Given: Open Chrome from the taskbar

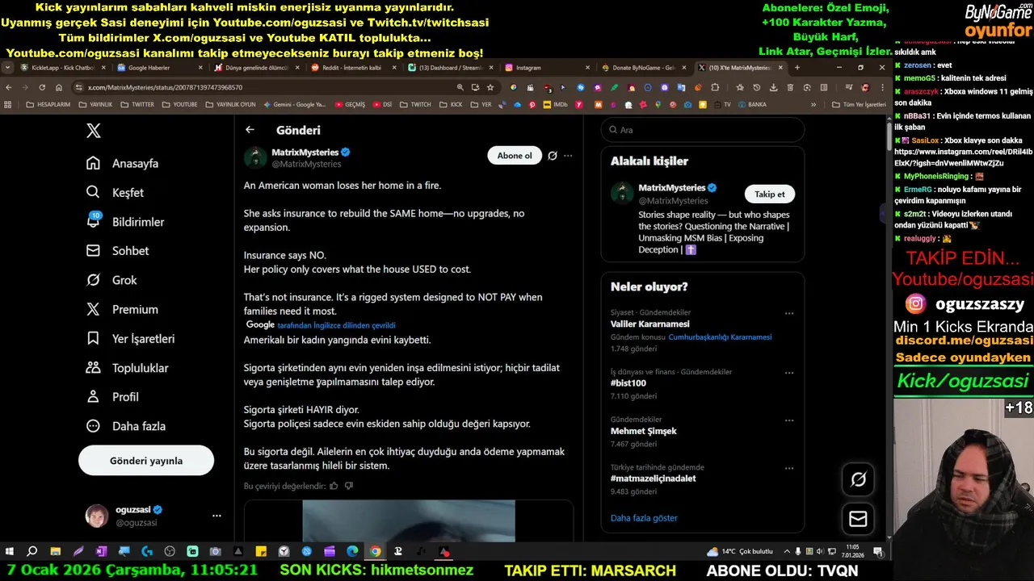Looking at the screenshot, I should [376, 551].
